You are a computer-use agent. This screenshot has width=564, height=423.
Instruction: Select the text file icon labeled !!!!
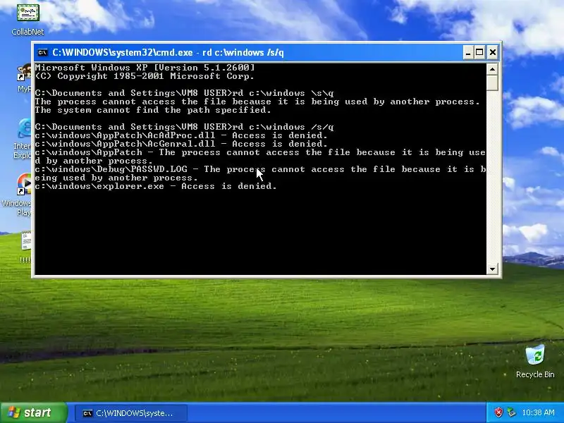(25, 247)
